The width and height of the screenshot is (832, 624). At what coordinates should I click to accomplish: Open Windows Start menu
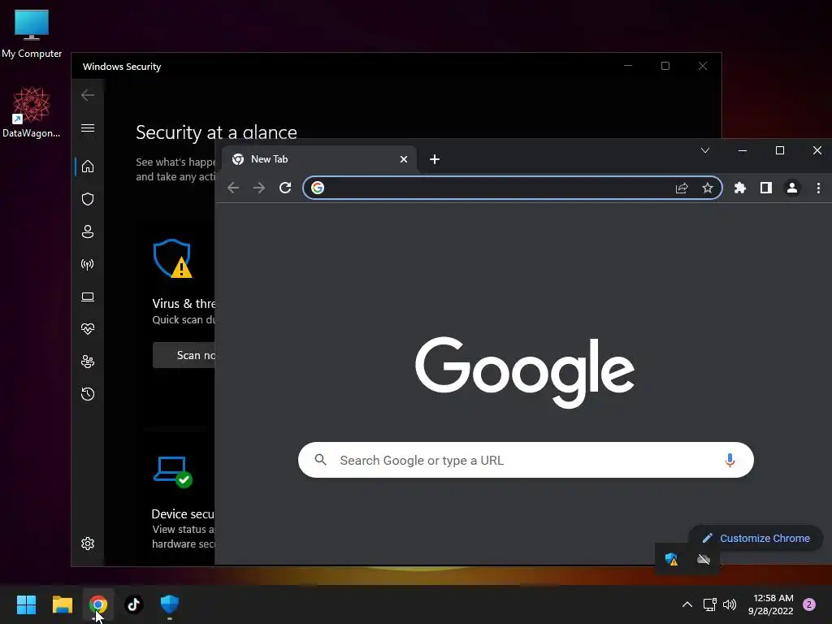coord(26,604)
